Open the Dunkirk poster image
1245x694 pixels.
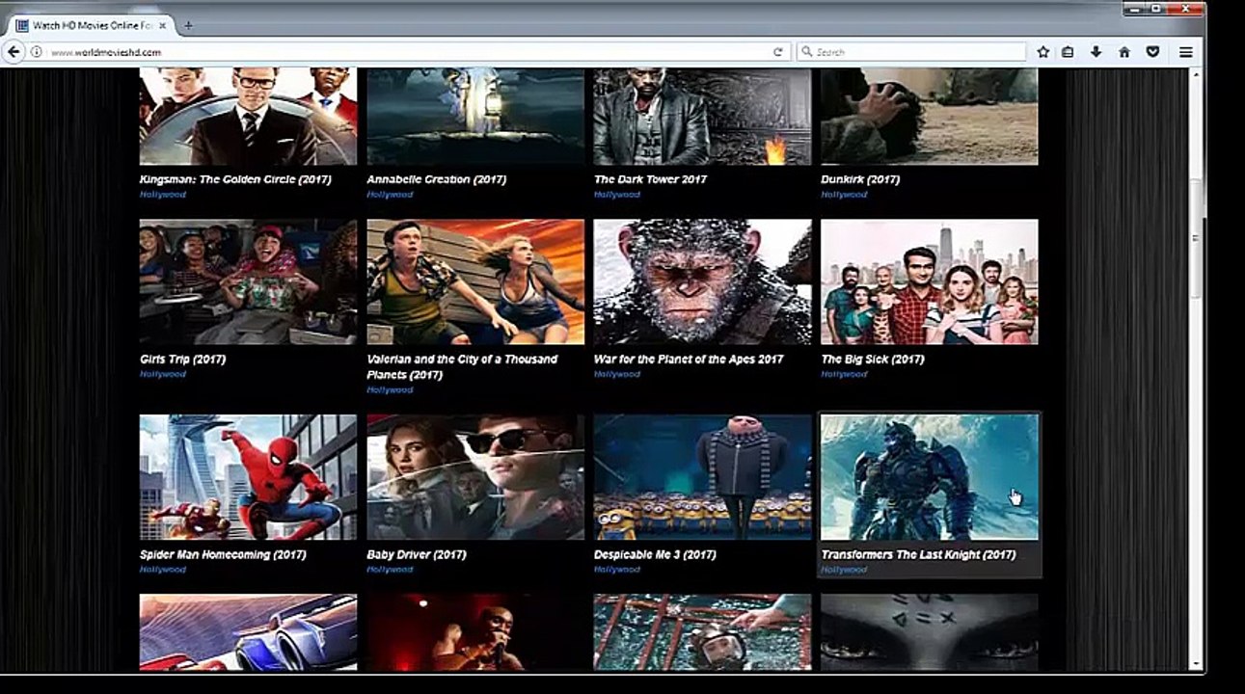tap(930, 117)
